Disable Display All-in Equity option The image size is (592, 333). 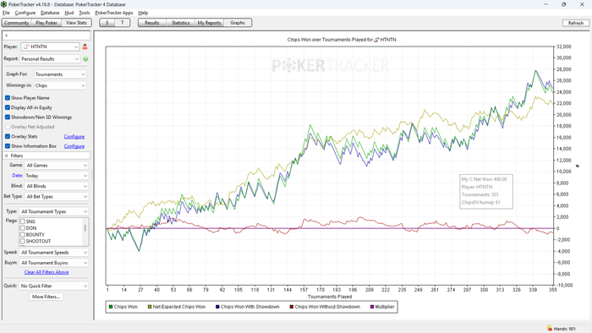tap(8, 107)
